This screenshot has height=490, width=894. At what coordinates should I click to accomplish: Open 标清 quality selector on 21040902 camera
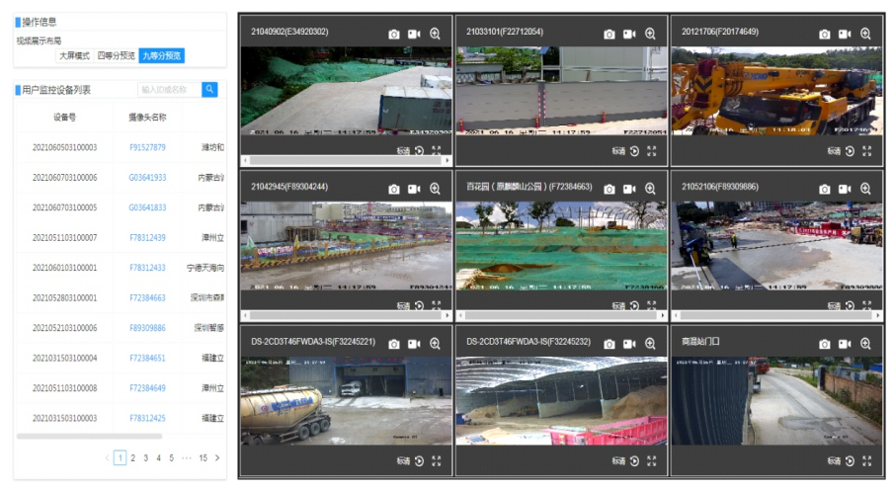(x=403, y=151)
